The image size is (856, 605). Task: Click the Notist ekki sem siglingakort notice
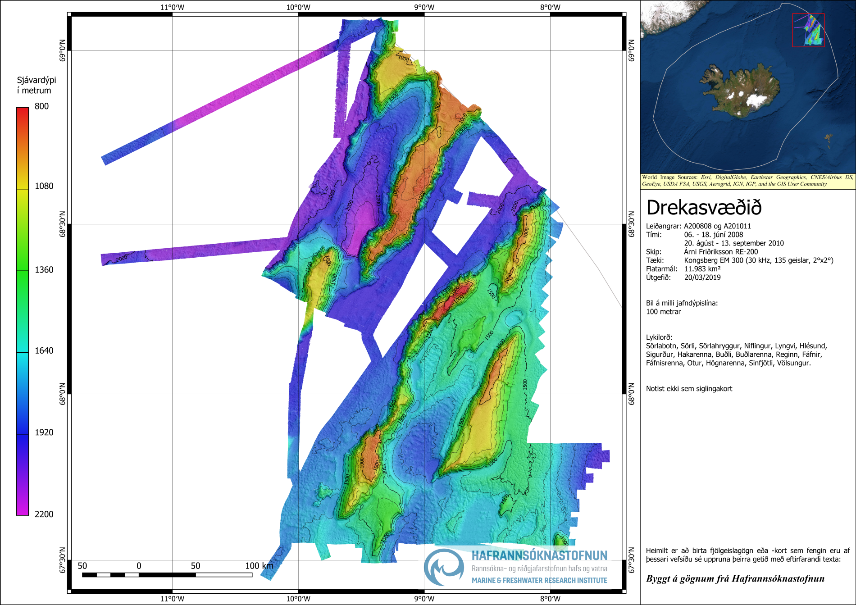pos(689,389)
